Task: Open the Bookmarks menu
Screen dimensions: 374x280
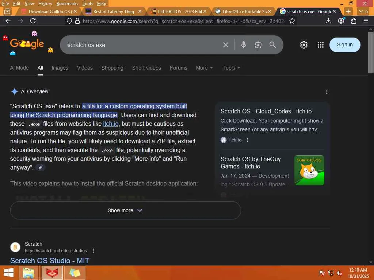Action: [x=67, y=4]
